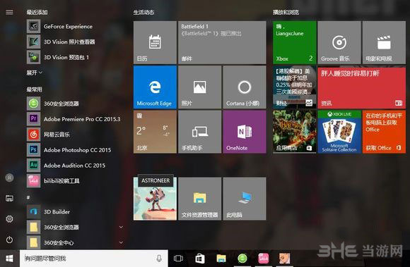
Task: Open the 文件资源管理器 tile
Action: click(x=200, y=199)
